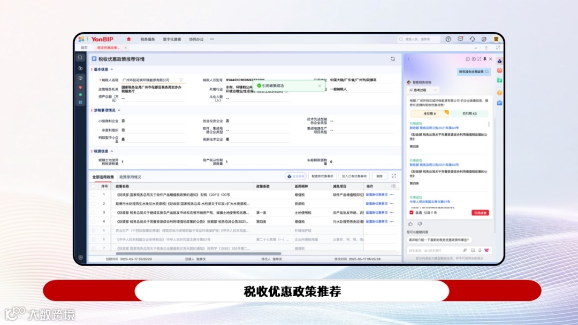Click the 智能推荐 button
Viewport: 578px width, 325px height.
coord(295,176)
